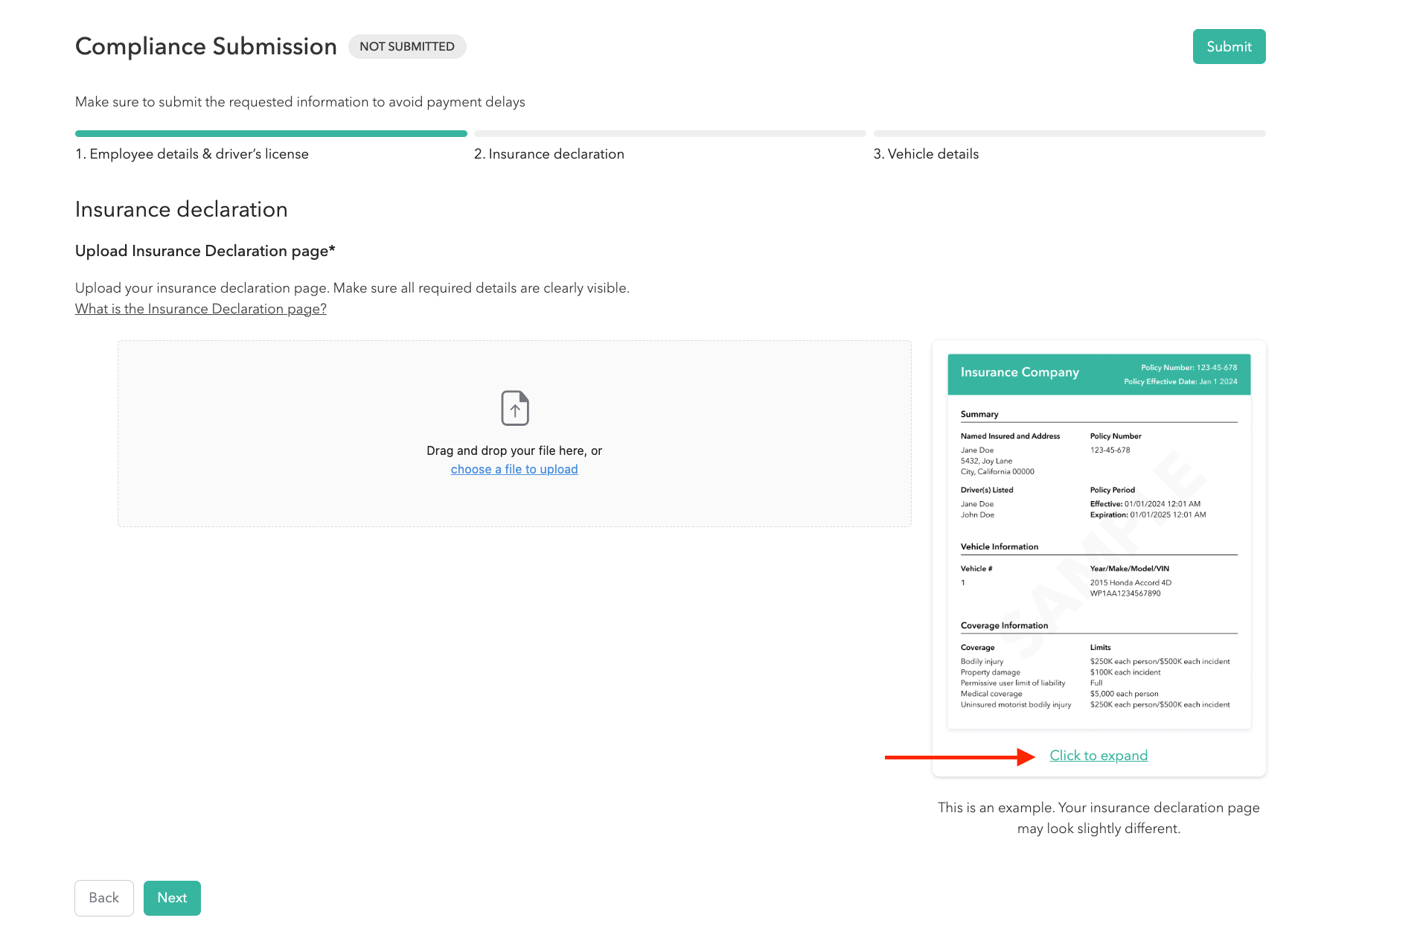Click the NOT SUBMITTED status badge
Viewport: 1423px width, 947px height.
(407, 46)
